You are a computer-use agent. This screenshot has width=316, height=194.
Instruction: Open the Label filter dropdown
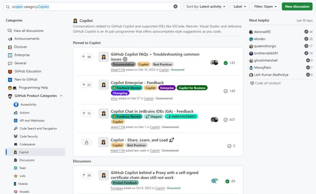[240, 6]
